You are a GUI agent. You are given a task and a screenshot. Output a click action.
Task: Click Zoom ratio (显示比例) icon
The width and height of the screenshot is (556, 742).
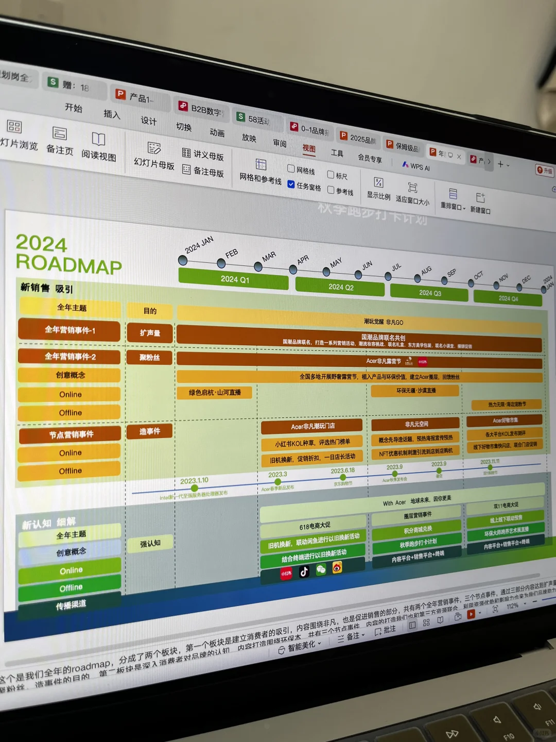(x=378, y=182)
